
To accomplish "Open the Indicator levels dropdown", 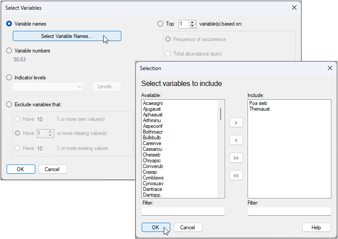I will (x=48, y=87).
